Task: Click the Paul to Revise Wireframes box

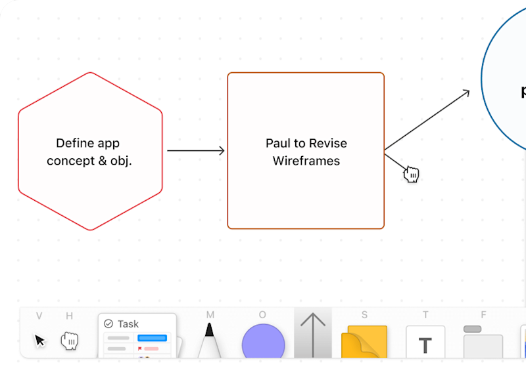Action: [x=306, y=151]
